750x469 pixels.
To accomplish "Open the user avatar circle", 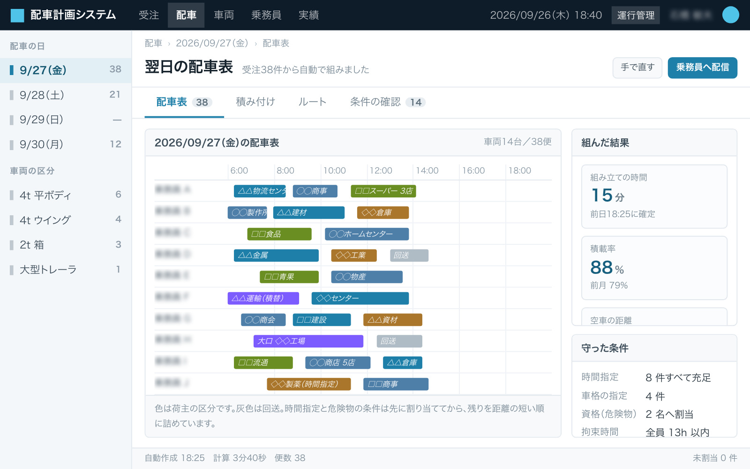I will point(730,15).
